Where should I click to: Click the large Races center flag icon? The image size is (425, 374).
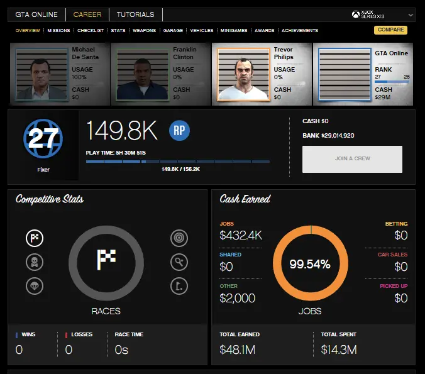[106, 260]
